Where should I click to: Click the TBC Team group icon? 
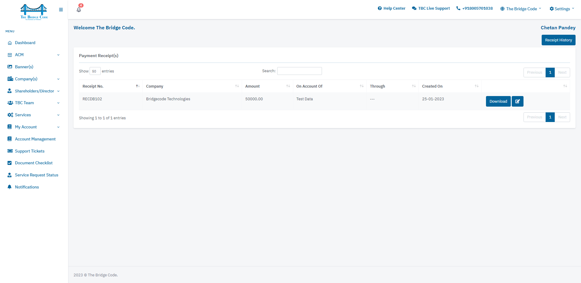[10, 103]
